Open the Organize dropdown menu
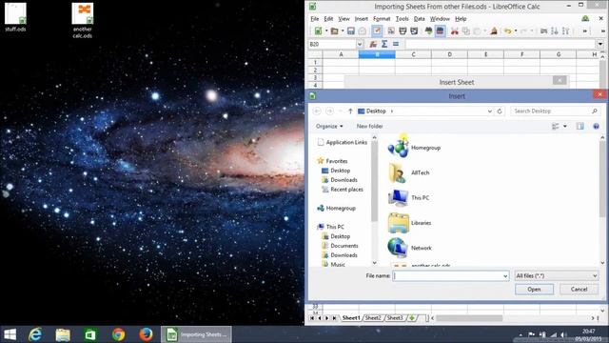 tap(329, 127)
